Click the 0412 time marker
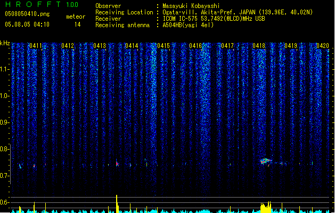Image resolution: width=335 pixels, height=213 pixels. click(68, 46)
